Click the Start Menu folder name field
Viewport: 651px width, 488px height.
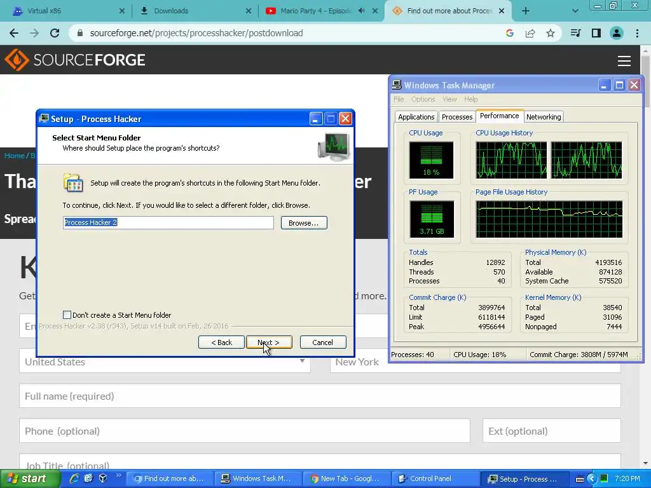[168, 222]
